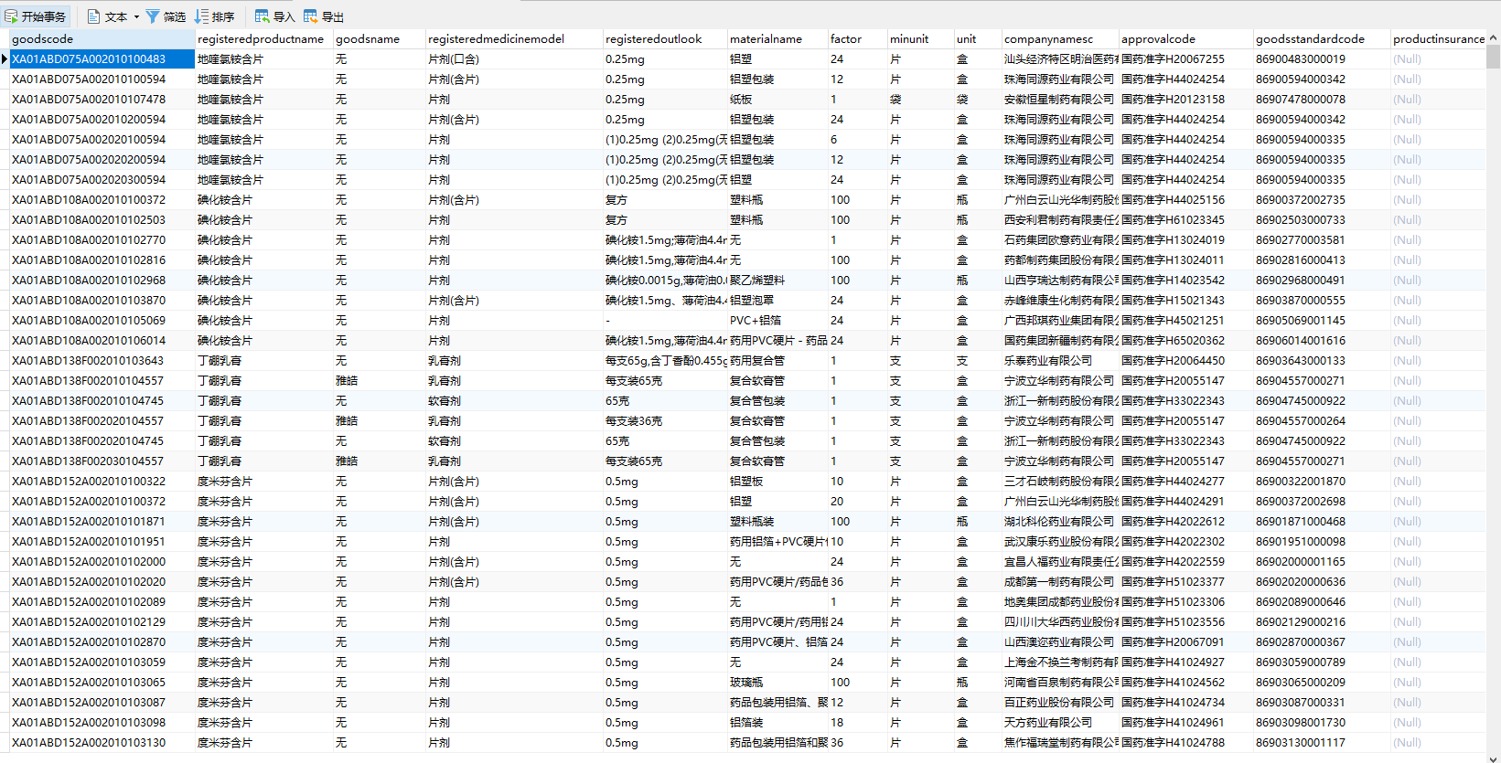
Task: Click the 导出 export icon
Action: click(310, 16)
